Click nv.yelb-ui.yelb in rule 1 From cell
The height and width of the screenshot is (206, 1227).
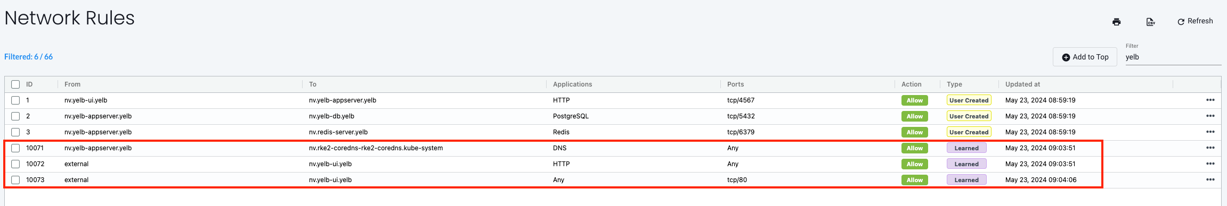[86, 100]
